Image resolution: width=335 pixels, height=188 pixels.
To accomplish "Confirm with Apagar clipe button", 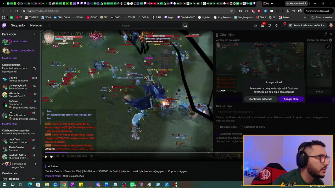I will pos(291,99).
